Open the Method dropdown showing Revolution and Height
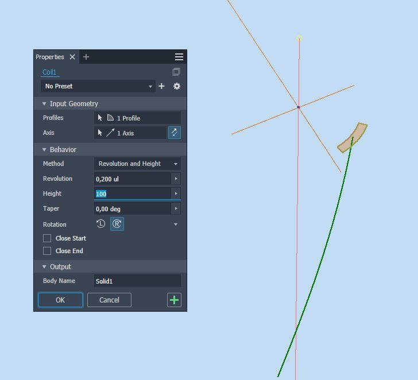Screen dimensions: 418x380 click(x=137, y=164)
